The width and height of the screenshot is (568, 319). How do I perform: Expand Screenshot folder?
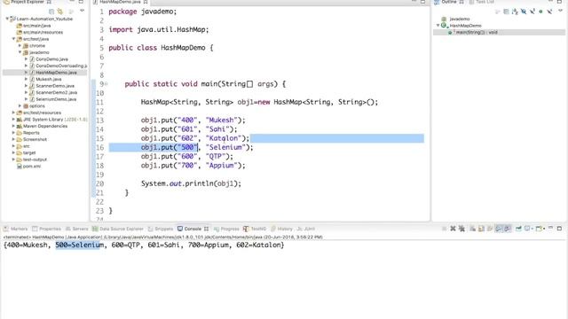tap(13, 139)
